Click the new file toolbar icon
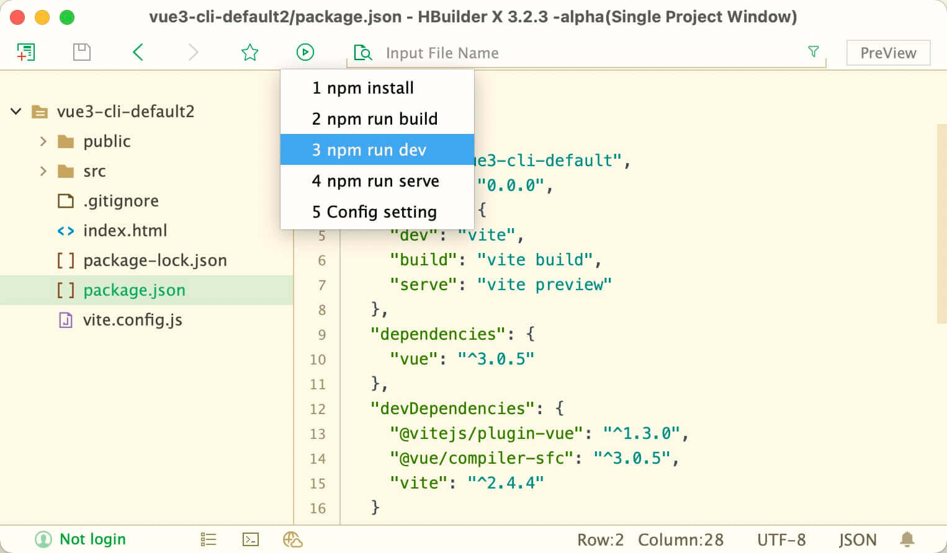The width and height of the screenshot is (947, 553). pos(25,52)
